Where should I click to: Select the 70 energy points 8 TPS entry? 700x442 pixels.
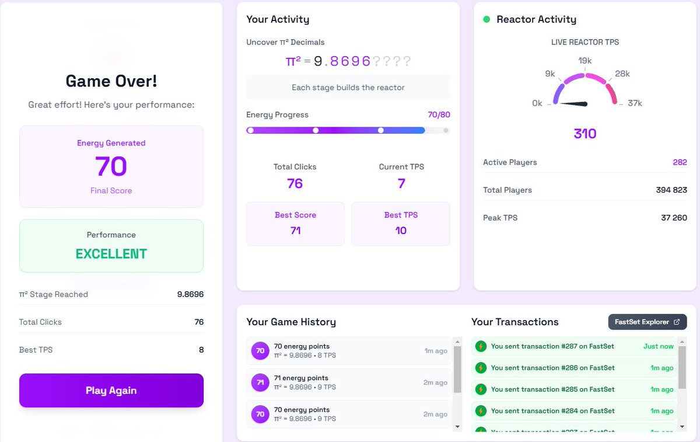[x=349, y=351]
